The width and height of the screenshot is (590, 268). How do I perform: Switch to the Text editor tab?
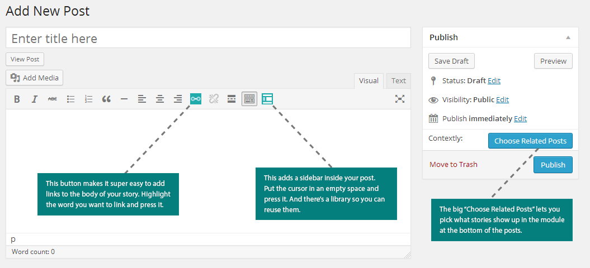[x=399, y=81]
